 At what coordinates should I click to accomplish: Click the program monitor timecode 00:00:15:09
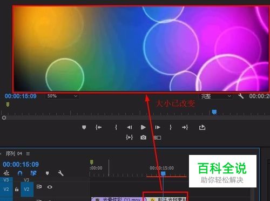pos(21,96)
